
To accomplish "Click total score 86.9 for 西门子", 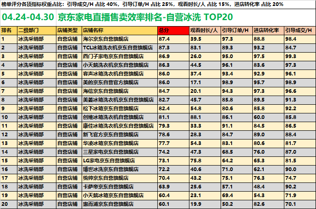I will 173,56.
